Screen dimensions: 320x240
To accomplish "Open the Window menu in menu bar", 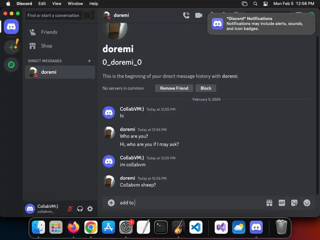I will coord(75,3).
